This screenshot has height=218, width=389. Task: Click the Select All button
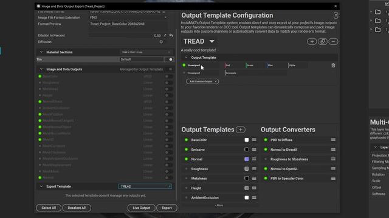(x=49, y=208)
